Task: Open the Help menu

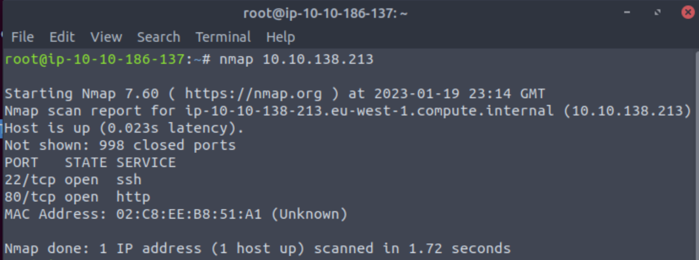Action: (x=281, y=37)
